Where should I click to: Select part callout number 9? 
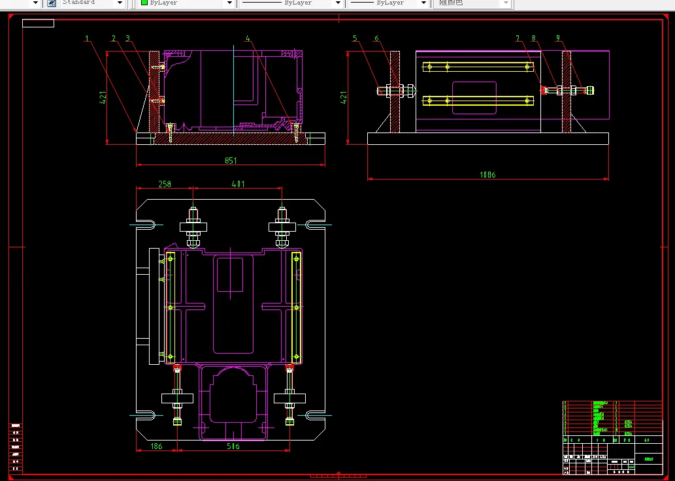pos(558,39)
